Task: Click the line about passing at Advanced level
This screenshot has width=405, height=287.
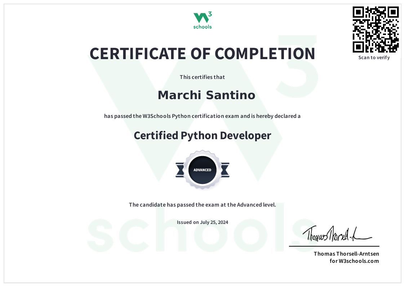Action: pos(202,205)
